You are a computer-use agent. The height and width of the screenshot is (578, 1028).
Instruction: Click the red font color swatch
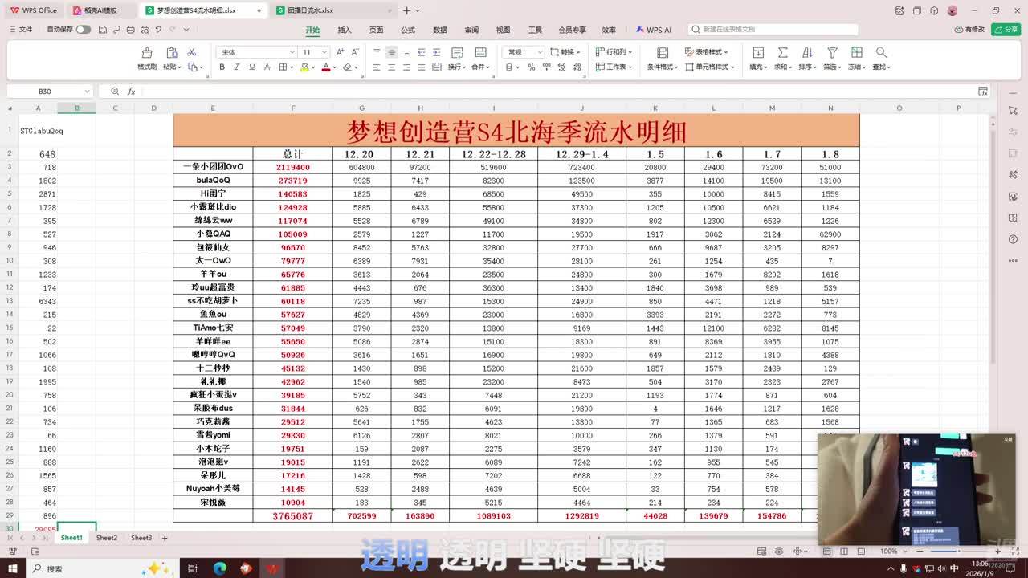coord(326,67)
